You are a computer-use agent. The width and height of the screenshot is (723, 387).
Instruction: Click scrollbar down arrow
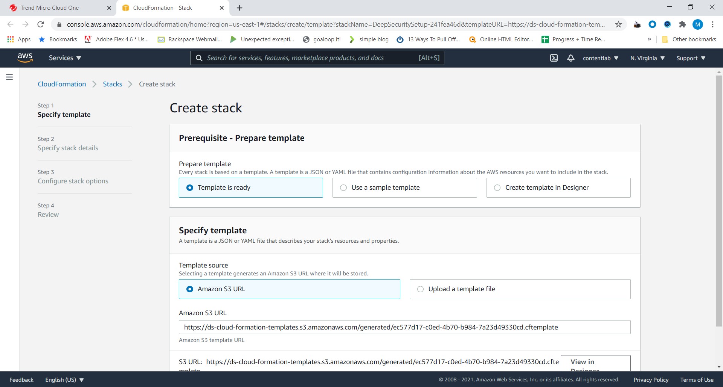(719, 367)
